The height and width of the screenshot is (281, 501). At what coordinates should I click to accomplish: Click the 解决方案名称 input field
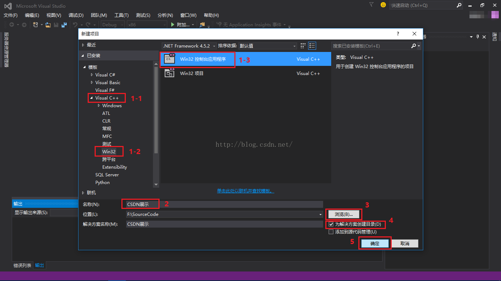click(224, 224)
